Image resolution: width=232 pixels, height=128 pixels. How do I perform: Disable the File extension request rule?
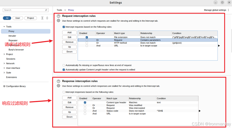pos(87,37)
